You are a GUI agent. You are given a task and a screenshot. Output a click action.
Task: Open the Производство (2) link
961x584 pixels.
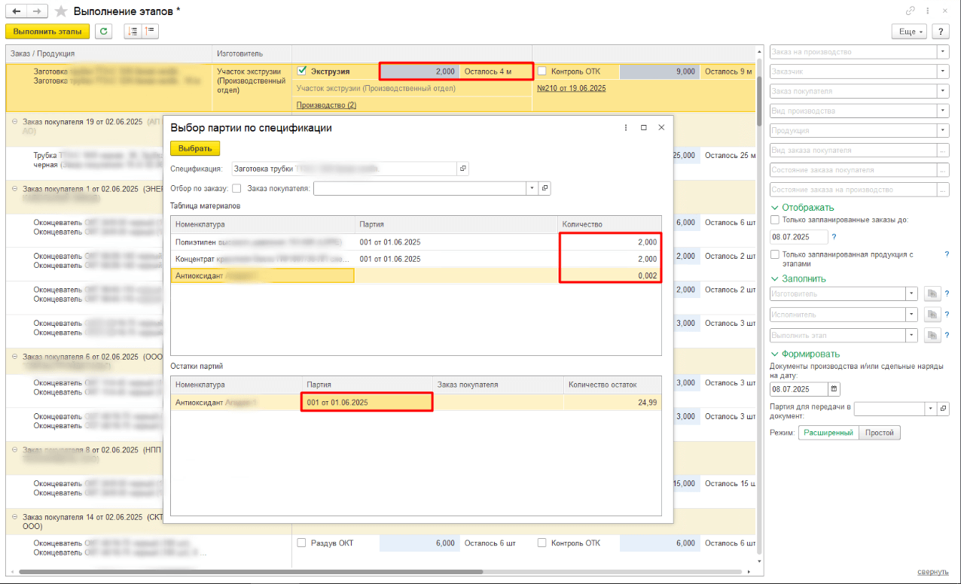(x=326, y=105)
